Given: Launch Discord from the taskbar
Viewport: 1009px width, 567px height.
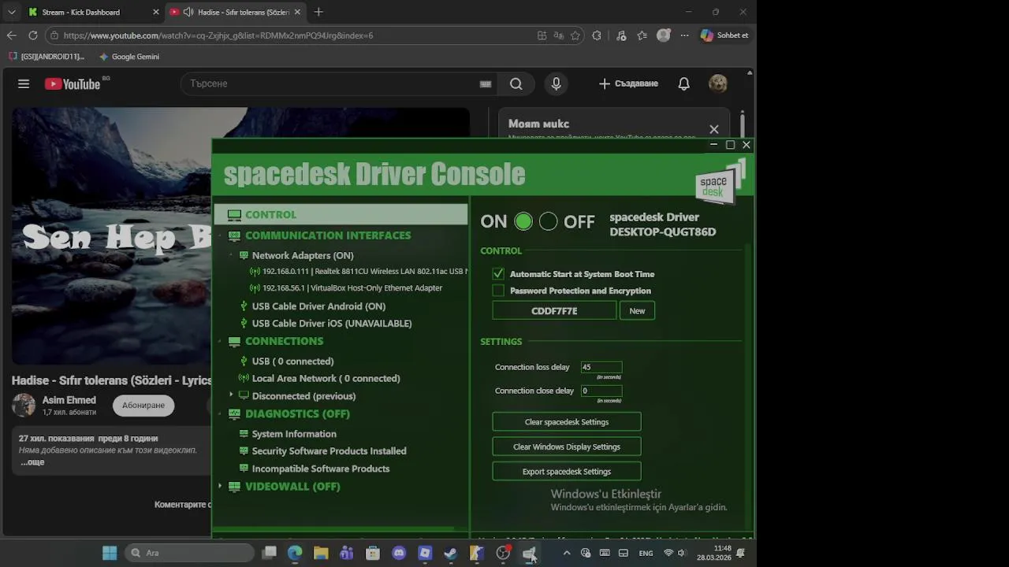Looking at the screenshot, I should 399,553.
